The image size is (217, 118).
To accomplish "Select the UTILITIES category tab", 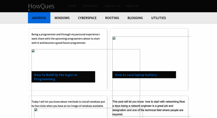I will 158,18.
